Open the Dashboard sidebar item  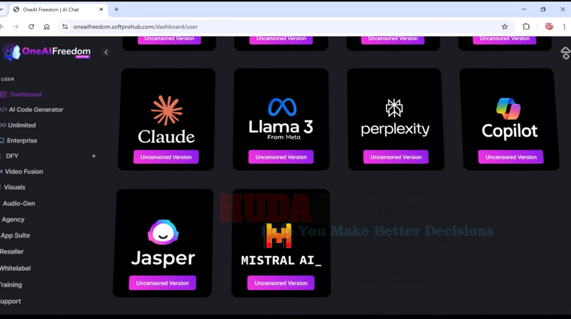pyautogui.click(x=26, y=95)
